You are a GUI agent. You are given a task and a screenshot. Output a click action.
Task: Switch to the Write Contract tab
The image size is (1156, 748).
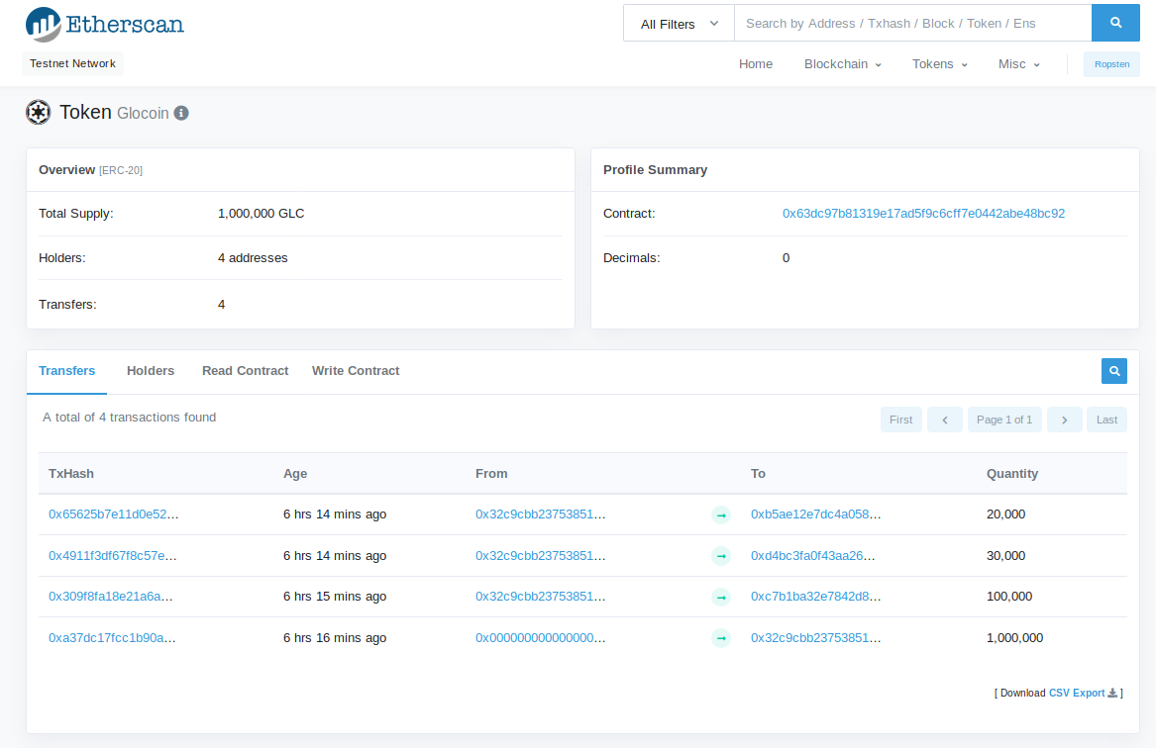tap(356, 371)
